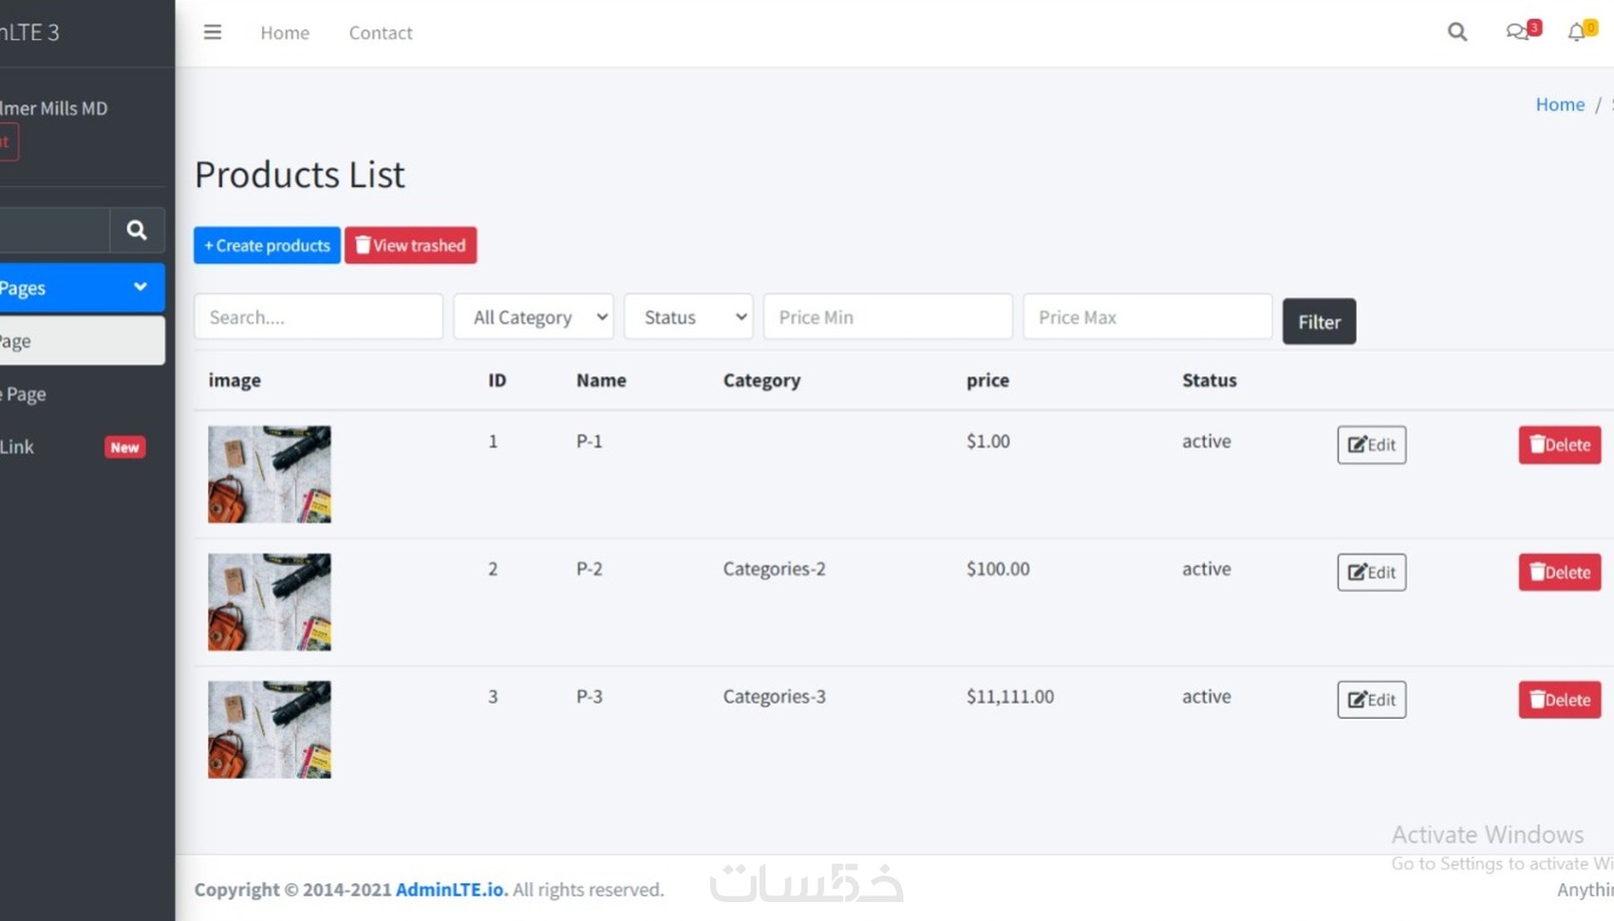Open the notifications bell icon
This screenshot has height=921, width=1614.
tap(1577, 32)
